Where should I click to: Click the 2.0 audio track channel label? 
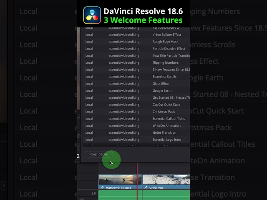(93, 193)
